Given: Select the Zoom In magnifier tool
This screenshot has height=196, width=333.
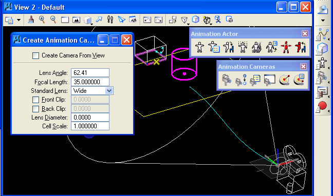Looking at the screenshot, I should pos(42,19).
